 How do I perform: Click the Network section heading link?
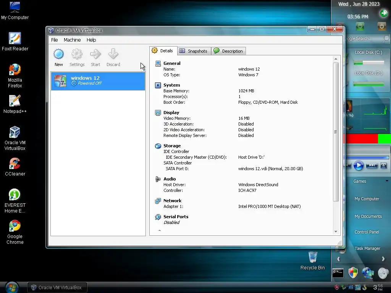[x=172, y=201]
